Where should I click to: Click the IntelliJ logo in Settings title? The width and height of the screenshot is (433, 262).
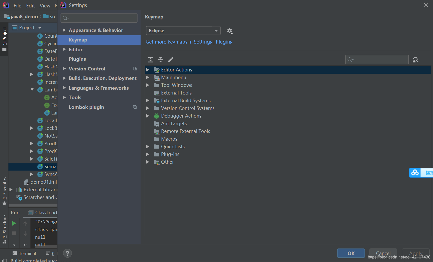point(63,5)
